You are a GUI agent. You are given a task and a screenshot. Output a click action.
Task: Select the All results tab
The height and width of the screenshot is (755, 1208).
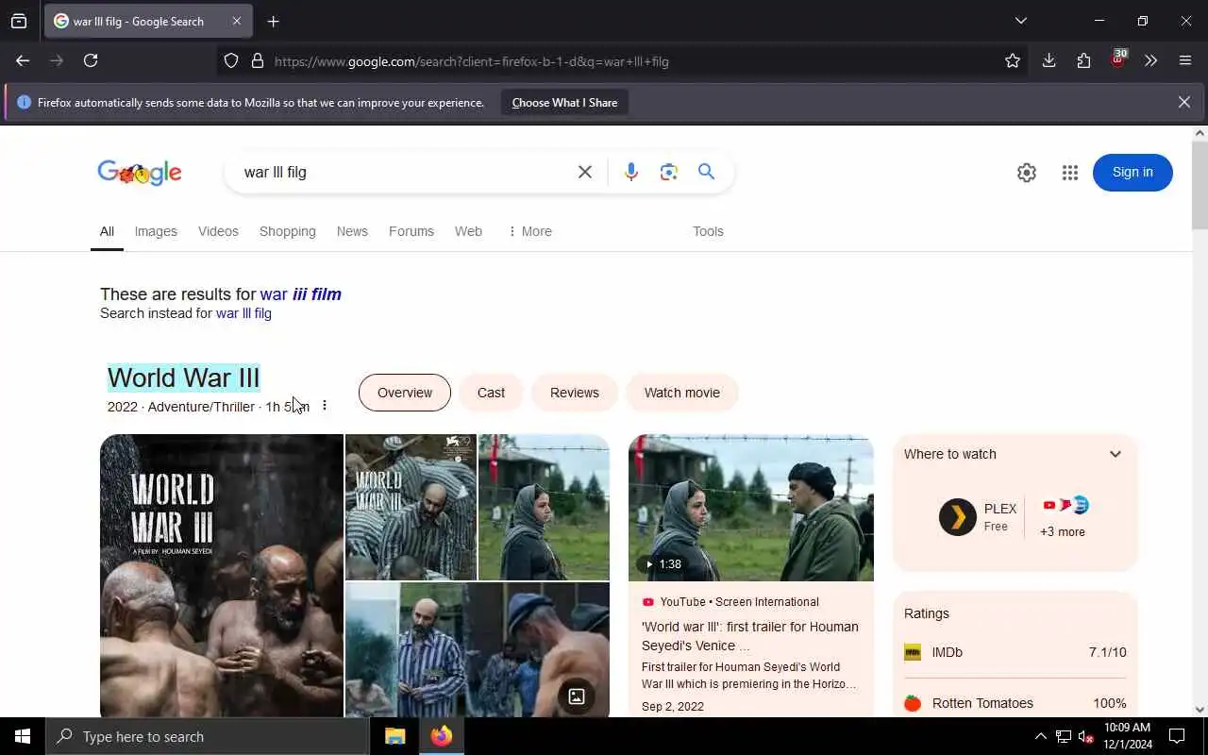click(107, 231)
